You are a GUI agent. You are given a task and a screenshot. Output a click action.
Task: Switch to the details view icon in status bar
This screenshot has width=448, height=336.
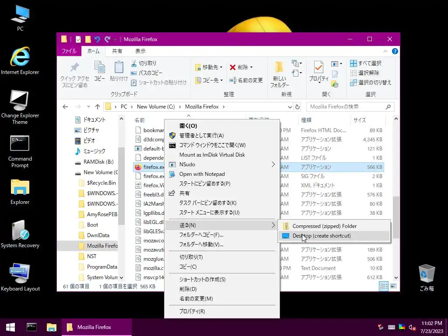point(384,286)
